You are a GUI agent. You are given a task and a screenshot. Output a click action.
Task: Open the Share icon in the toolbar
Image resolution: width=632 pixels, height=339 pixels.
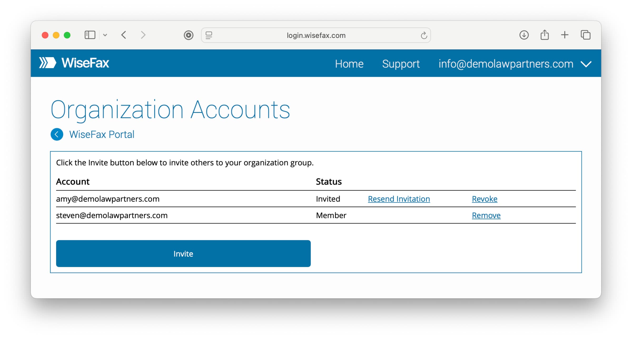point(545,35)
